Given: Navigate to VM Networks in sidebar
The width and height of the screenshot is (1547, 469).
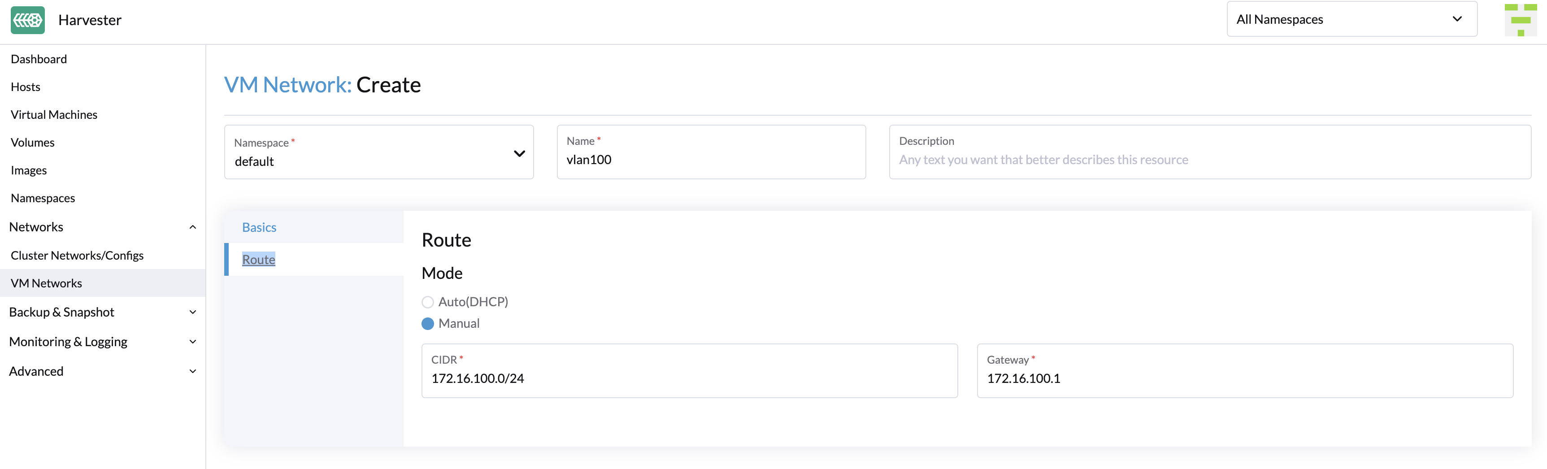Looking at the screenshot, I should 46,283.
